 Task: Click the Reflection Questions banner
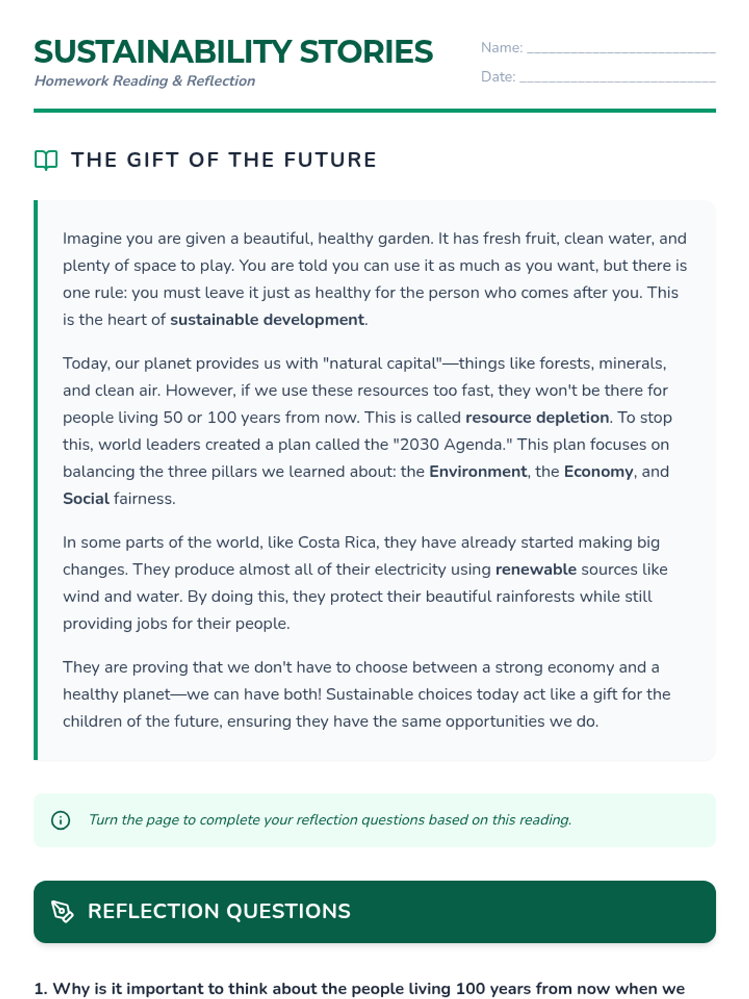click(374, 912)
